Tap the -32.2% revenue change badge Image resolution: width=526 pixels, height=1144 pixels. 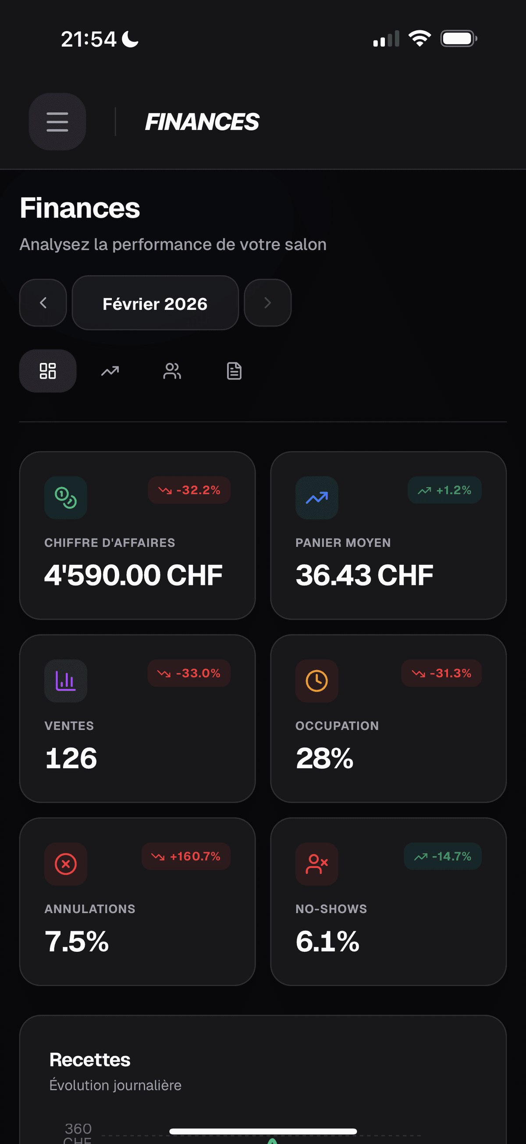[189, 490]
